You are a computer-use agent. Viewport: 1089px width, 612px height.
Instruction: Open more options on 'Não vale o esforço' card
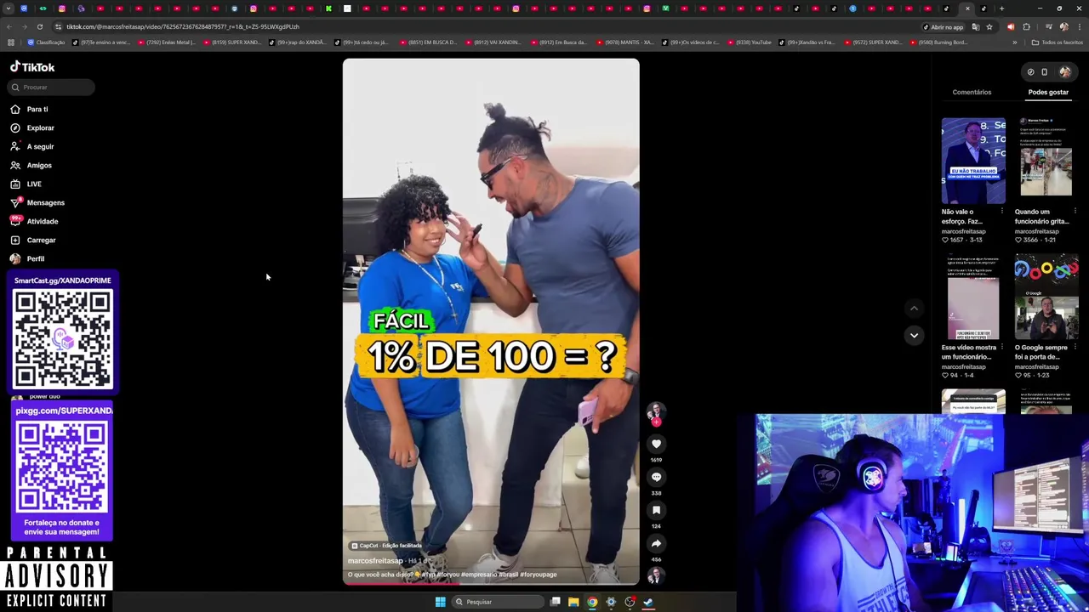tap(1001, 212)
